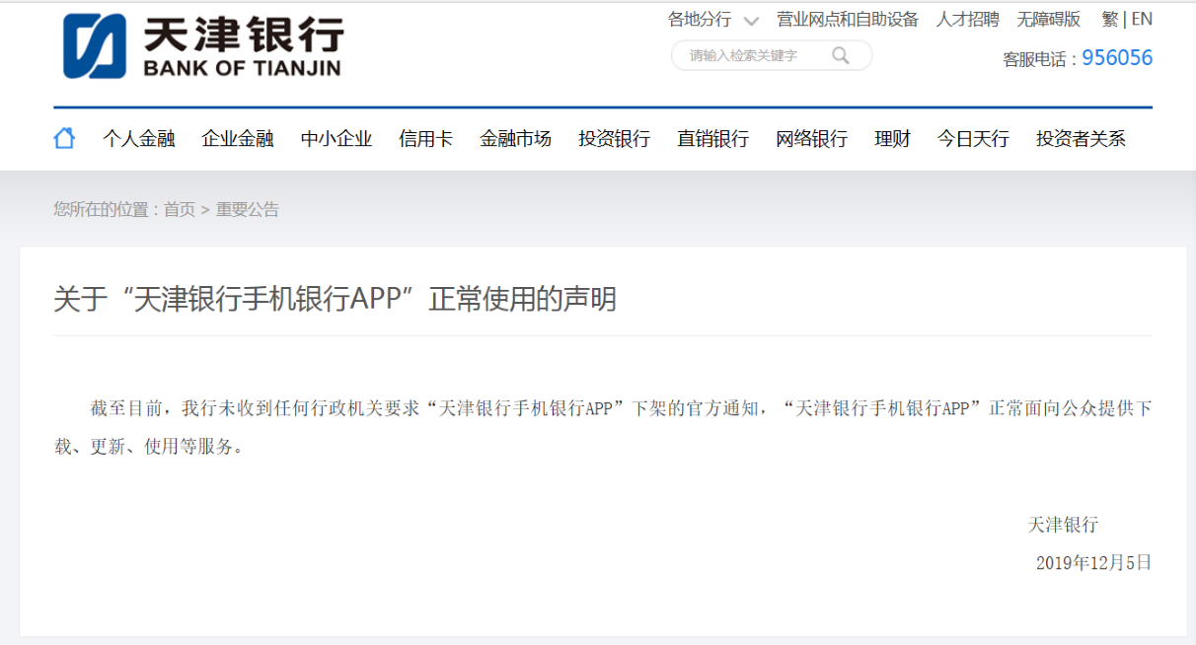This screenshot has height=645, width=1196.
Task: Open 个人金融 personal banking menu
Action: [x=138, y=139]
